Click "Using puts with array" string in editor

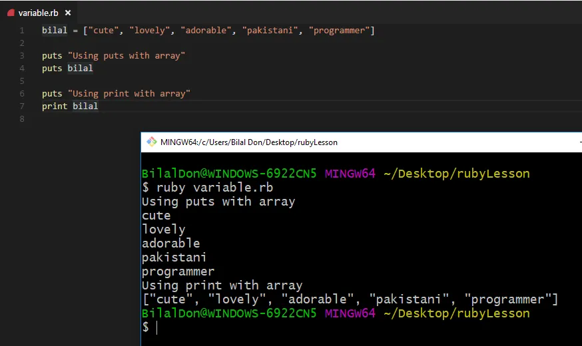127,56
